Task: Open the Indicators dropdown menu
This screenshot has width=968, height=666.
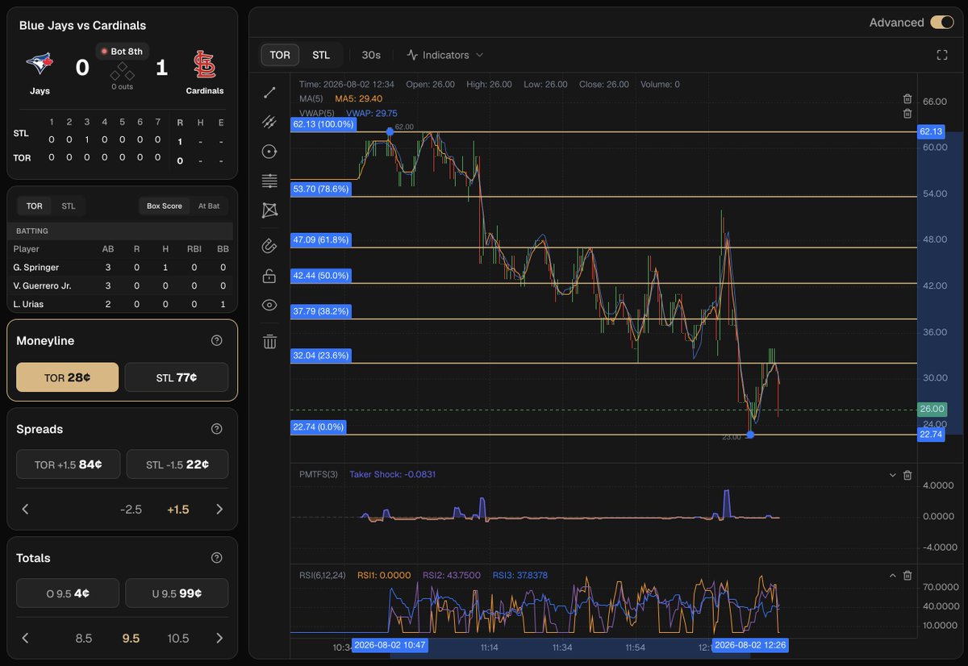Action: tap(444, 55)
